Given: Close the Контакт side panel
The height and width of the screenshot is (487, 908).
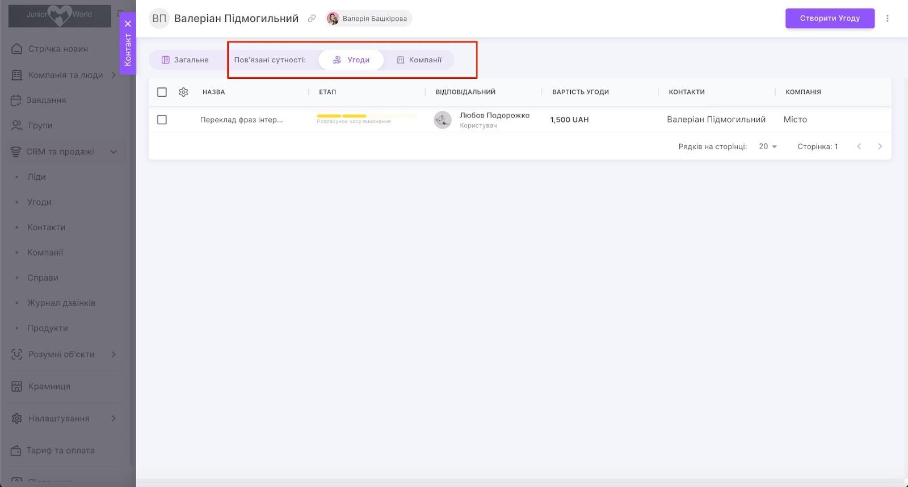Looking at the screenshot, I should coord(128,24).
